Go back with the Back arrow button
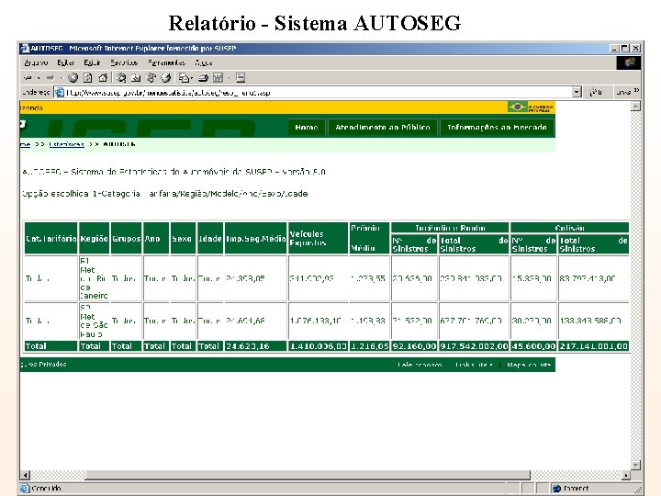Image resolution: width=661 pixels, height=496 pixels. click(28, 77)
